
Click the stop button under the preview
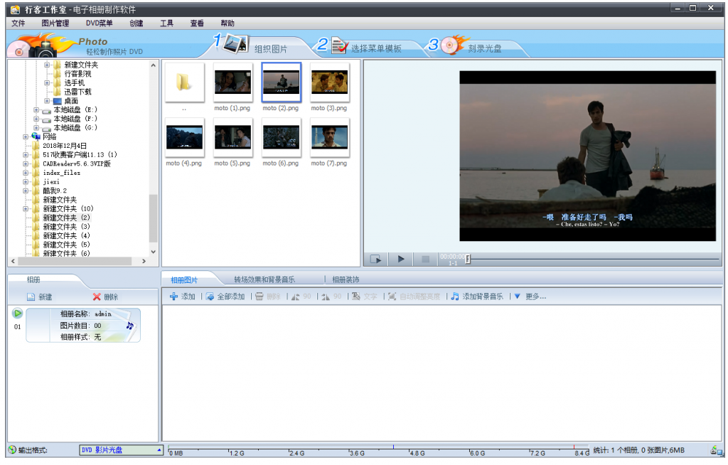pyautogui.click(x=425, y=260)
